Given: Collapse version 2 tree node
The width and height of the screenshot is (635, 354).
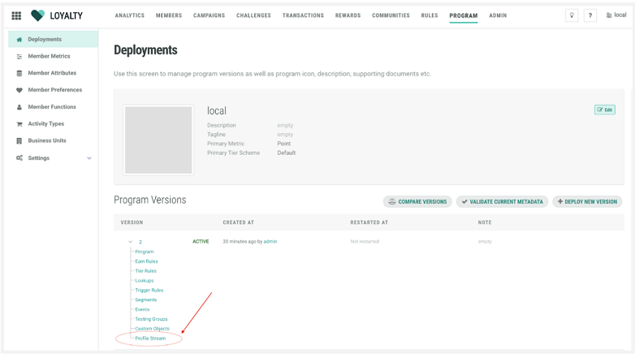Looking at the screenshot, I should point(130,242).
